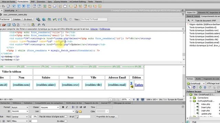The height and width of the screenshot is (123, 220).
Task: Insert a checkbox form element
Action: (14, 6)
